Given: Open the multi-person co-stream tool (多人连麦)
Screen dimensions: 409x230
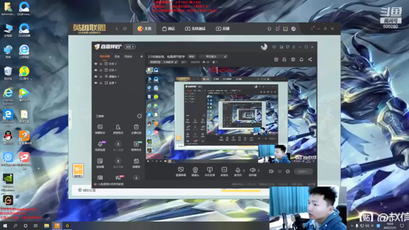Looking at the screenshot, I should tap(118, 146).
